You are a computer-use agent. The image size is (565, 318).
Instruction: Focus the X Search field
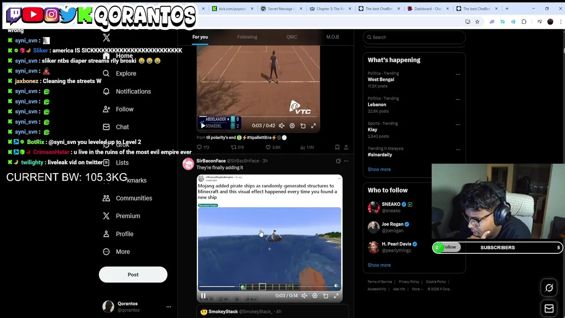tap(414, 37)
